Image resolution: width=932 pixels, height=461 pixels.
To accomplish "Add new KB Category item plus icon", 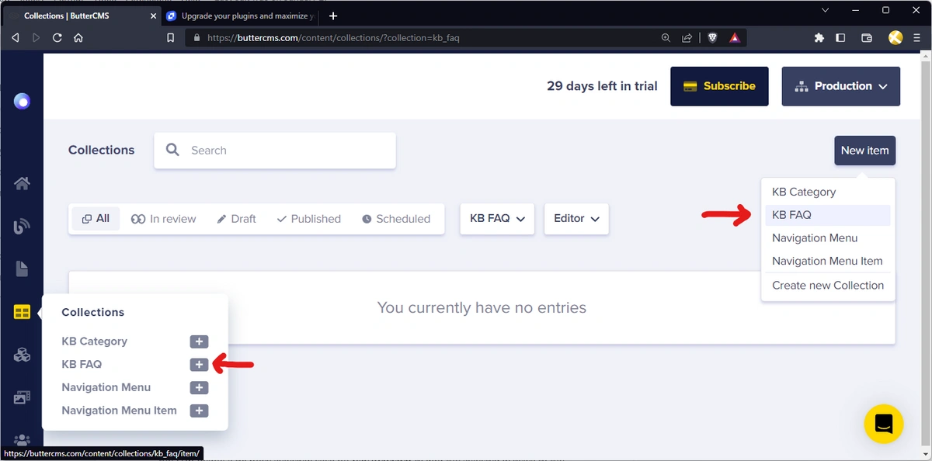I will tap(199, 341).
